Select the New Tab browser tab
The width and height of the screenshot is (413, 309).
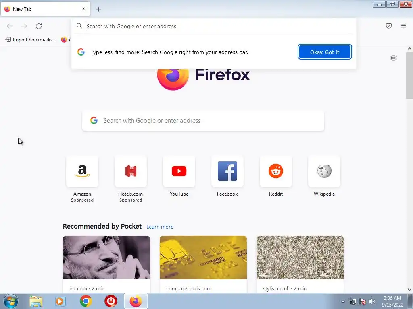tap(45, 9)
